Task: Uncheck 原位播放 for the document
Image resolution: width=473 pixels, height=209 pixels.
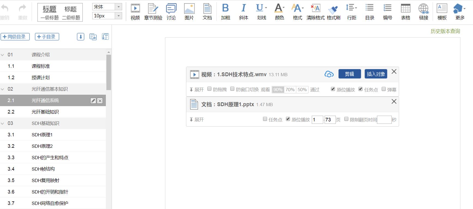Action: coord(288,119)
